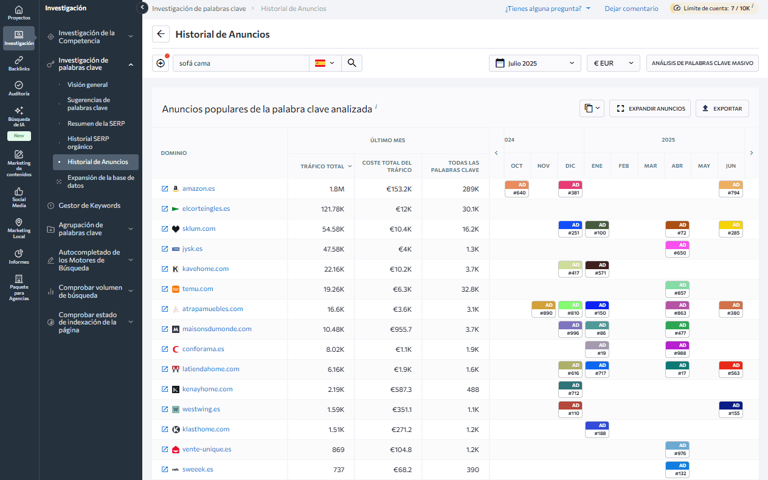The height and width of the screenshot is (480, 768).
Task: Expand Agrupación de palabras clave
Action: coord(131,229)
